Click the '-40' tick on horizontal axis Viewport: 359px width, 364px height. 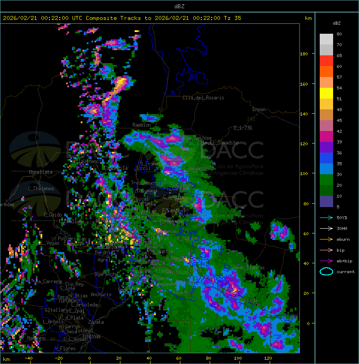[x=28, y=358]
